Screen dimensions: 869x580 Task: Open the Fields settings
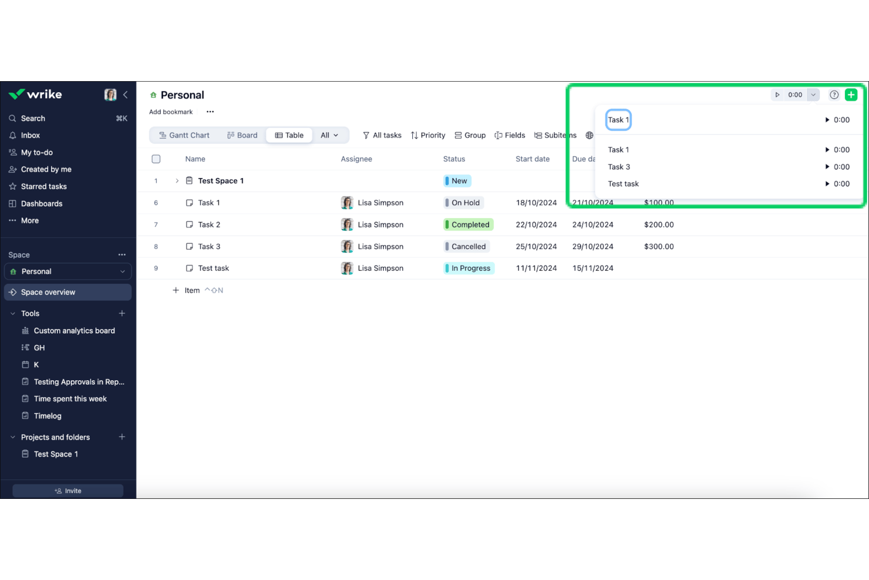coord(510,135)
